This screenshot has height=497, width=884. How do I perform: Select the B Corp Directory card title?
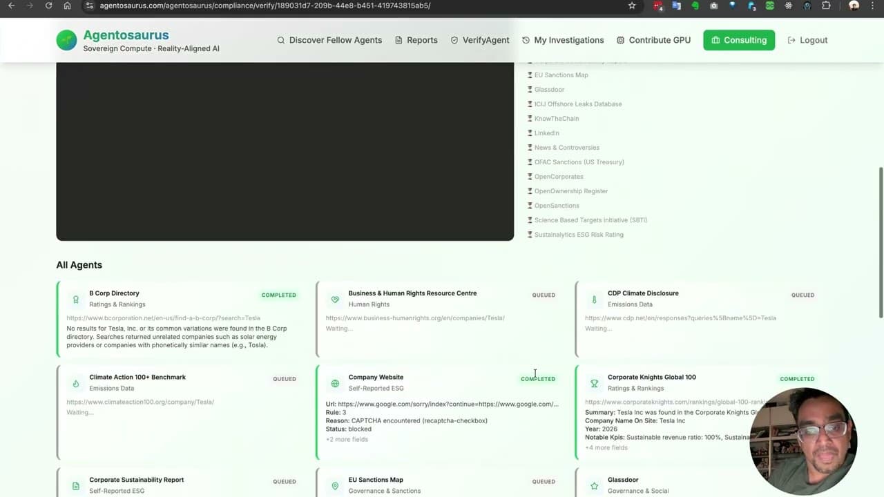pyautogui.click(x=114, y=293)
